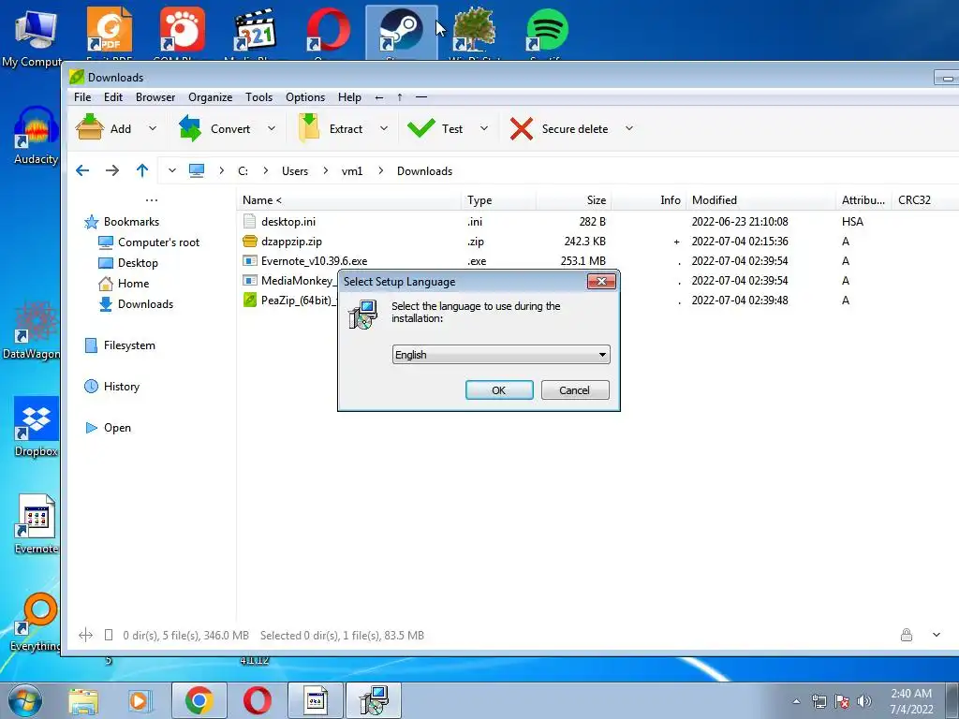Click the Secure delete red X icon

[522, 129]
